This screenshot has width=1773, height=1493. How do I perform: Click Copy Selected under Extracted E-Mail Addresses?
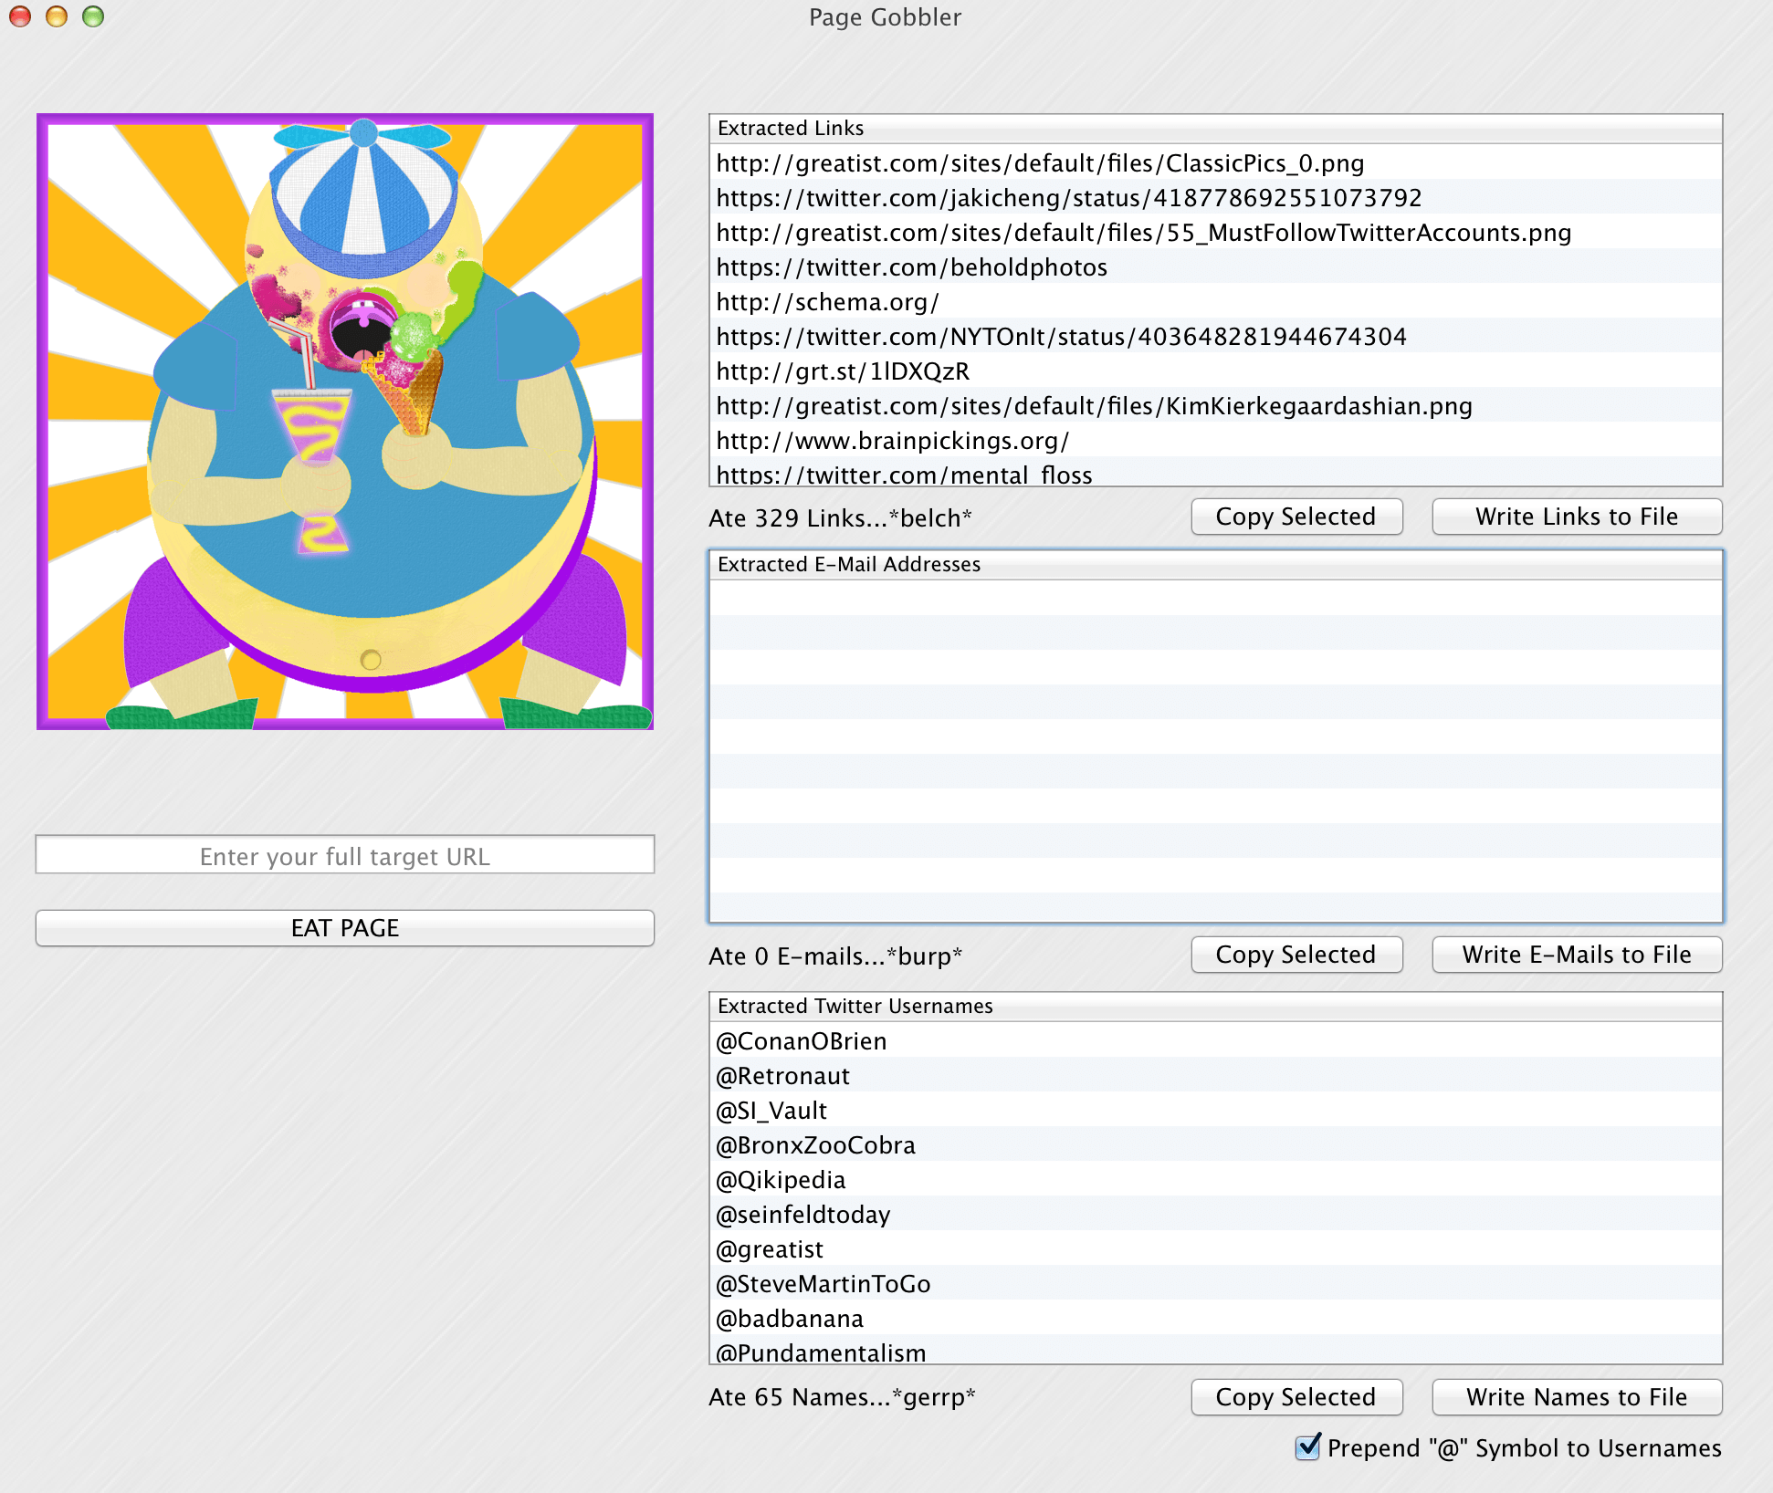tap(1296, 954)
